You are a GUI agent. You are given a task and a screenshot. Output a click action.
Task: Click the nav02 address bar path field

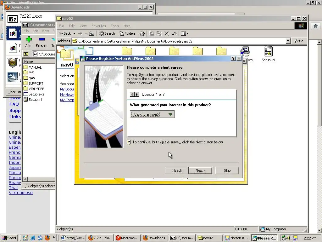pos(179,41)
